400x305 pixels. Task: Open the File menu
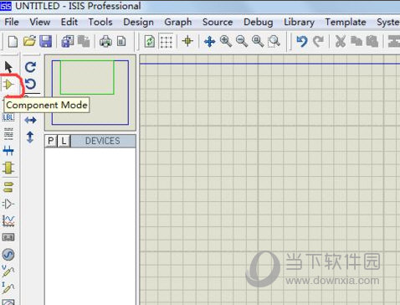(12, 22)
